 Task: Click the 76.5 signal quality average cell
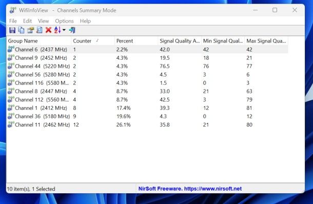(x=165, y=66)
